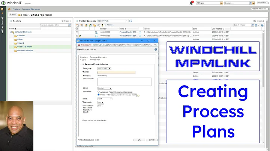Choose the Select Folder radio button
Screen dimensions: 270x151
click(99, 95)
